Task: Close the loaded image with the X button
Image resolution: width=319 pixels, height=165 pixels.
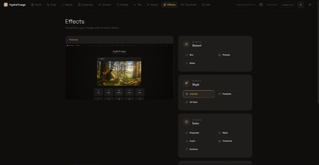Action: [300, 5]
